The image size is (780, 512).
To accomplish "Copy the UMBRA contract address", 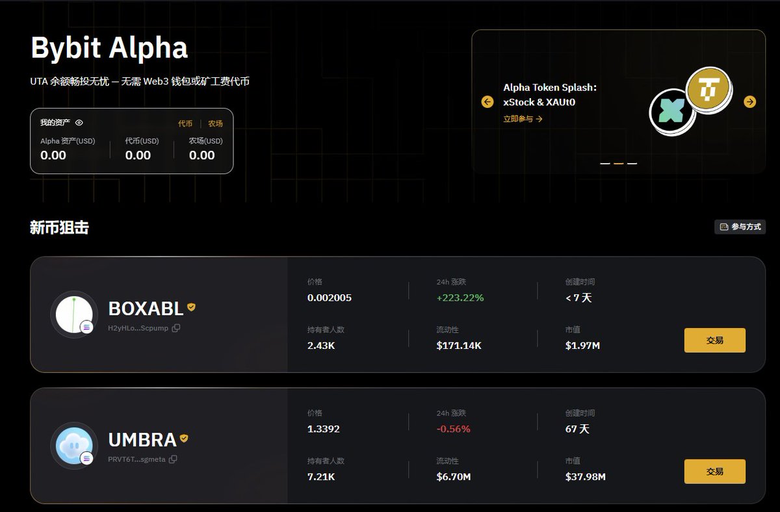I will pos(173,459).
